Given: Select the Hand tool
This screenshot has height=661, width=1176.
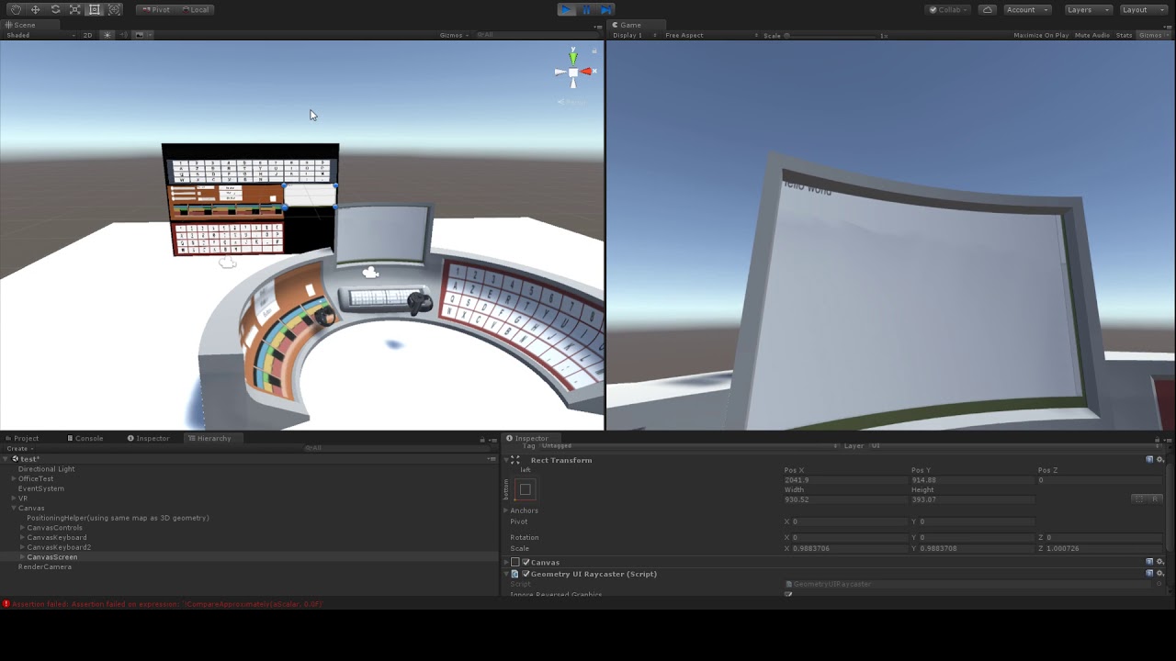Looking at the screenshot, I should pyautogui.click(x=16, y=9).
